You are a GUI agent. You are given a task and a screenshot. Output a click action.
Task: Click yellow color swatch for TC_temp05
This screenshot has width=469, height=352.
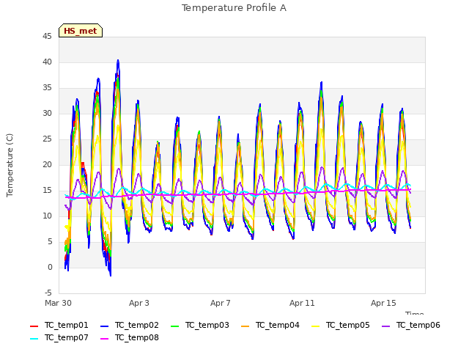[x=315, y=326]
